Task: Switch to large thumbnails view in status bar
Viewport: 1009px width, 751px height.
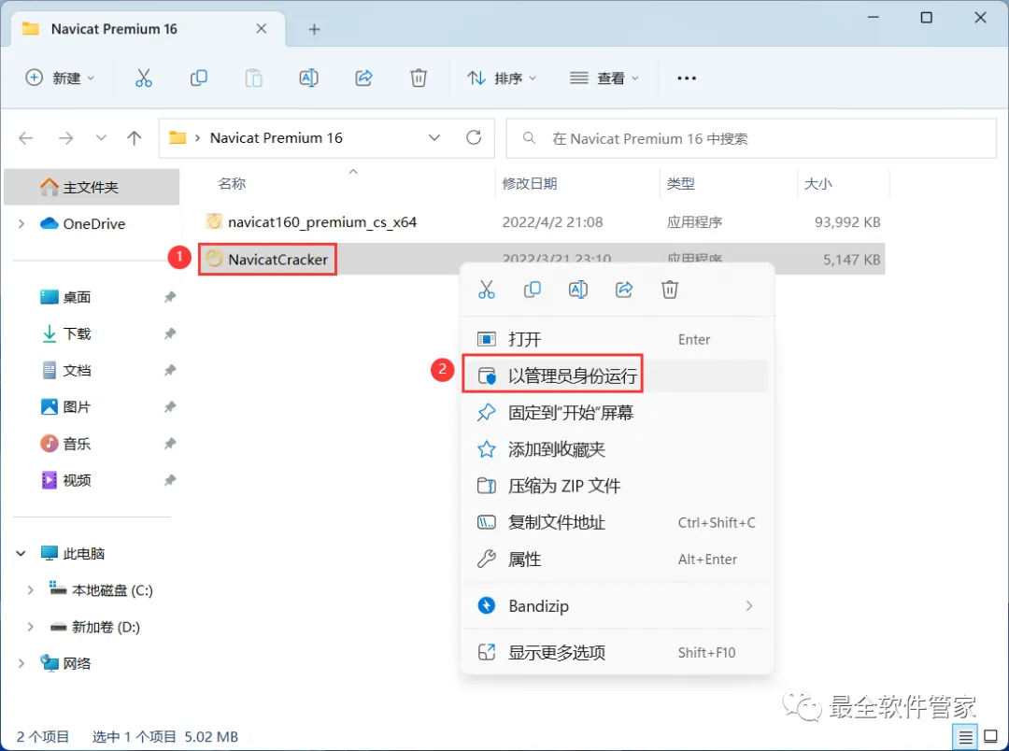Action: click(x=991, y=737)
